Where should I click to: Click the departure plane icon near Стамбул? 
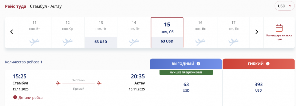tap(58, 83)
